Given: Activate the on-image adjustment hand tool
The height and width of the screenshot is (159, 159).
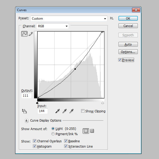Looking at the screenshot, I should pyautogui.click(x=24, y=111).
